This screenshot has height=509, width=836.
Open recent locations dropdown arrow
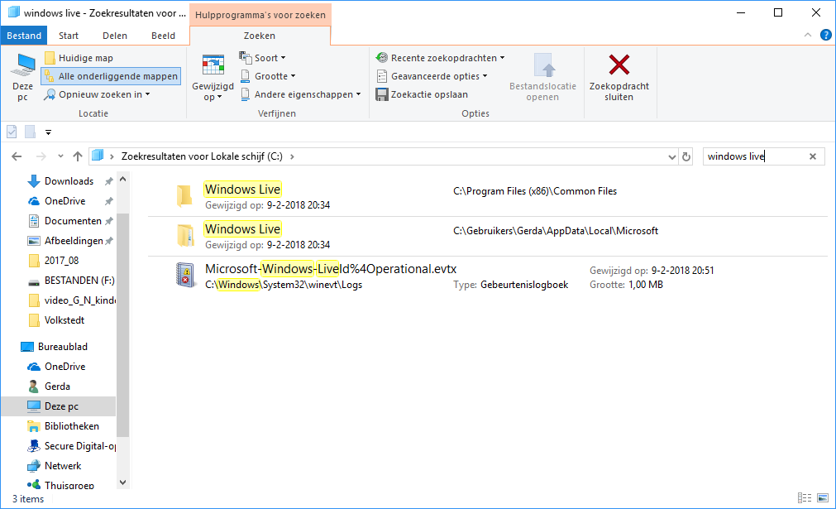[60, 156]
